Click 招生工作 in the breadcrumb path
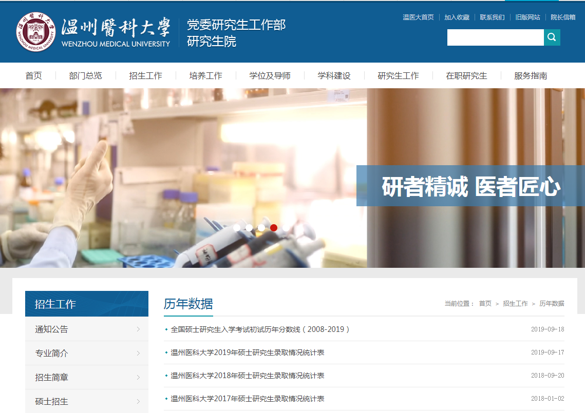Screen dimensions: 585x413 click(x=515, y=304)
